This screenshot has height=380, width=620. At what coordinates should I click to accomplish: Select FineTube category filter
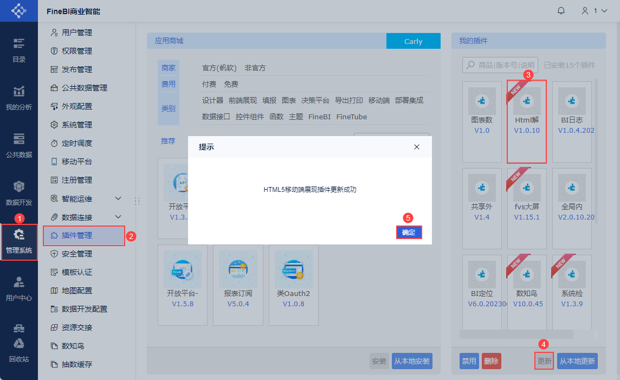[x=352, y=117]
